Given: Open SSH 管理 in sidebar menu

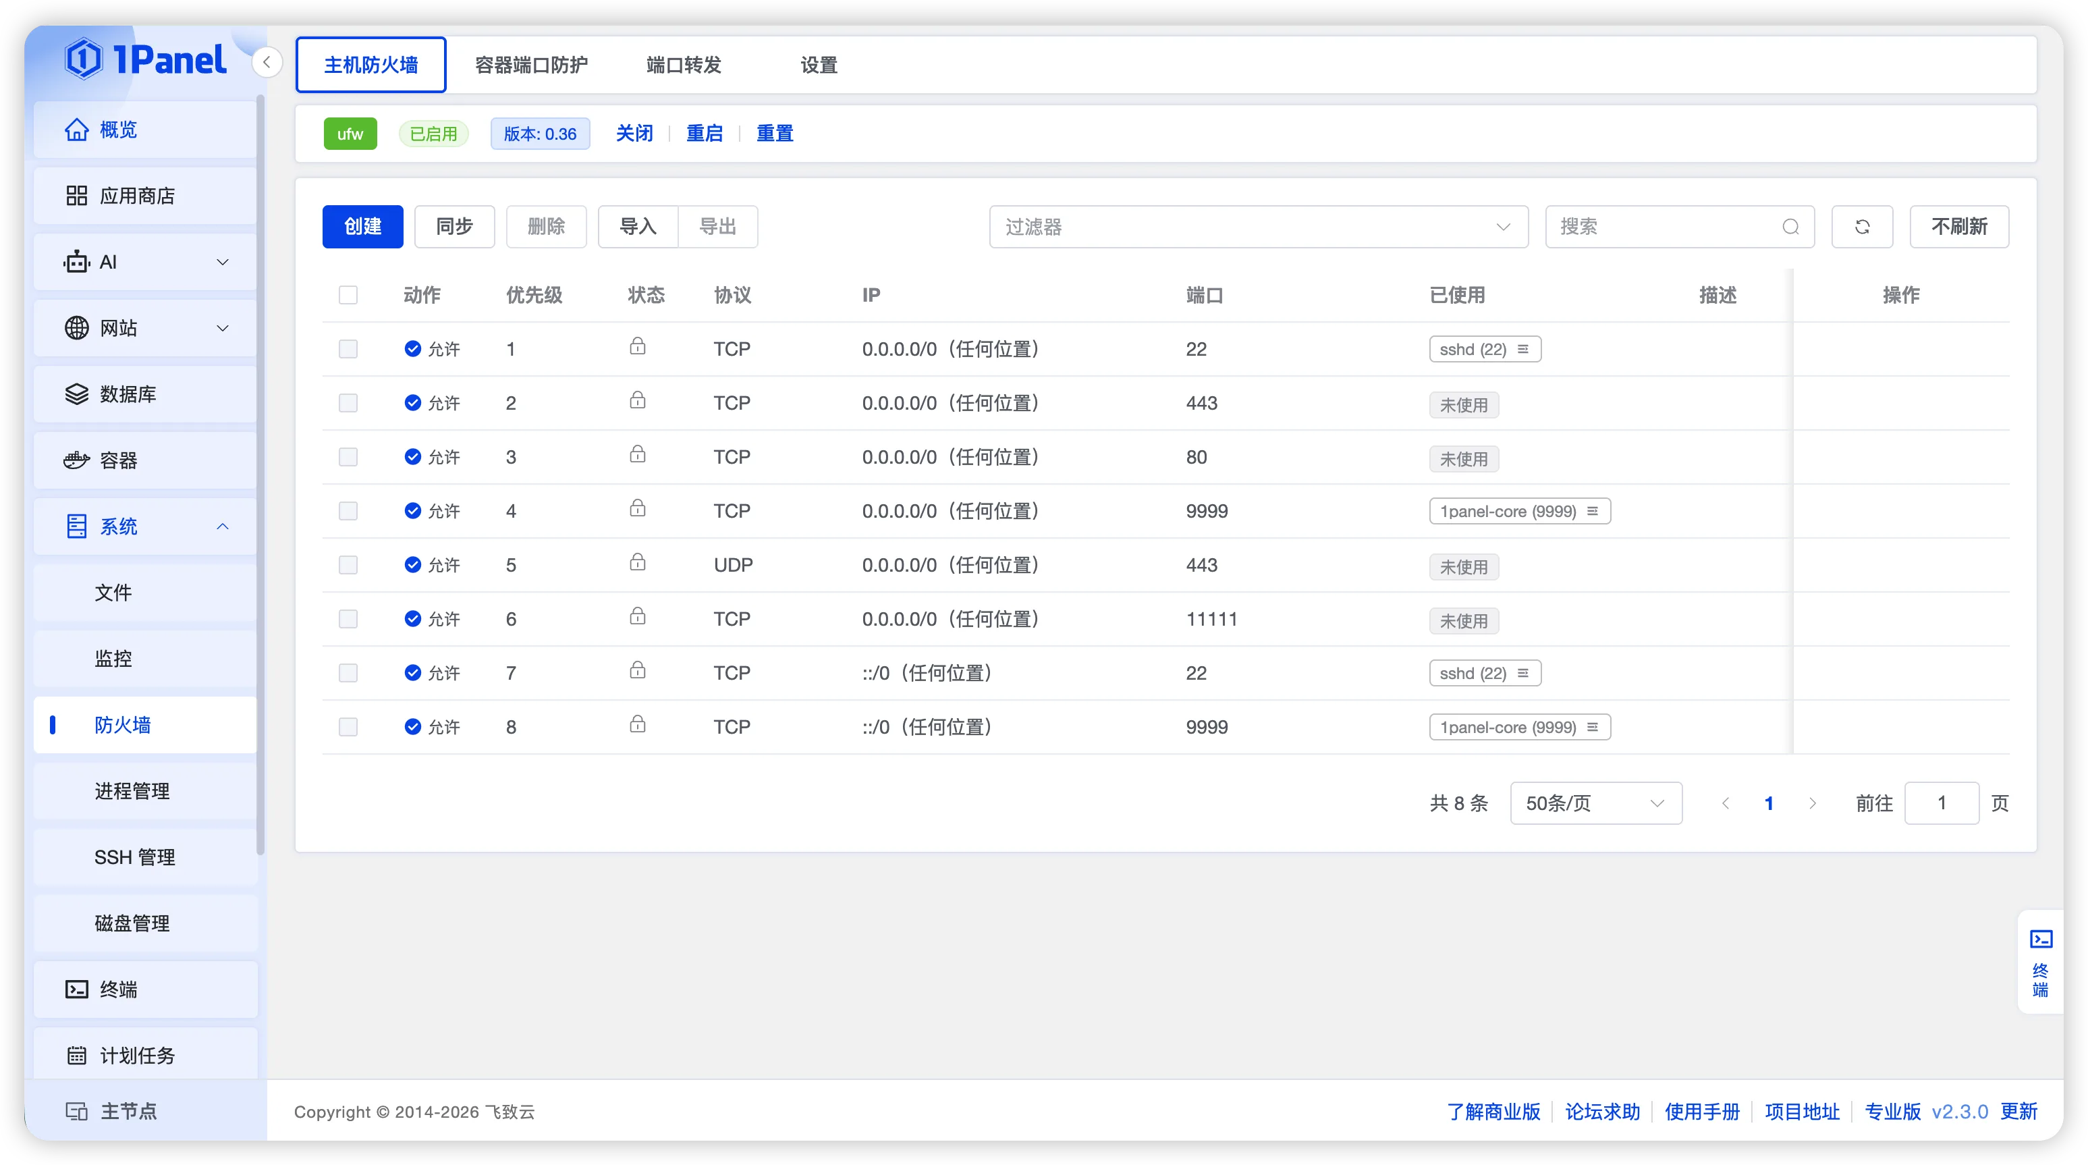Looking at the screenshot, I should point(145,857).
